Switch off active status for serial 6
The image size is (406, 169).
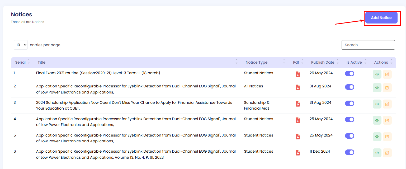click(350, 152)
